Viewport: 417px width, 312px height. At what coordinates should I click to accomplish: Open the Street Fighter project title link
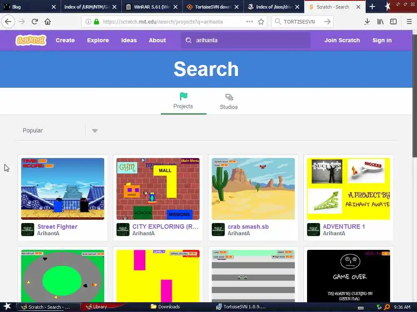click(x=57, y=227)
